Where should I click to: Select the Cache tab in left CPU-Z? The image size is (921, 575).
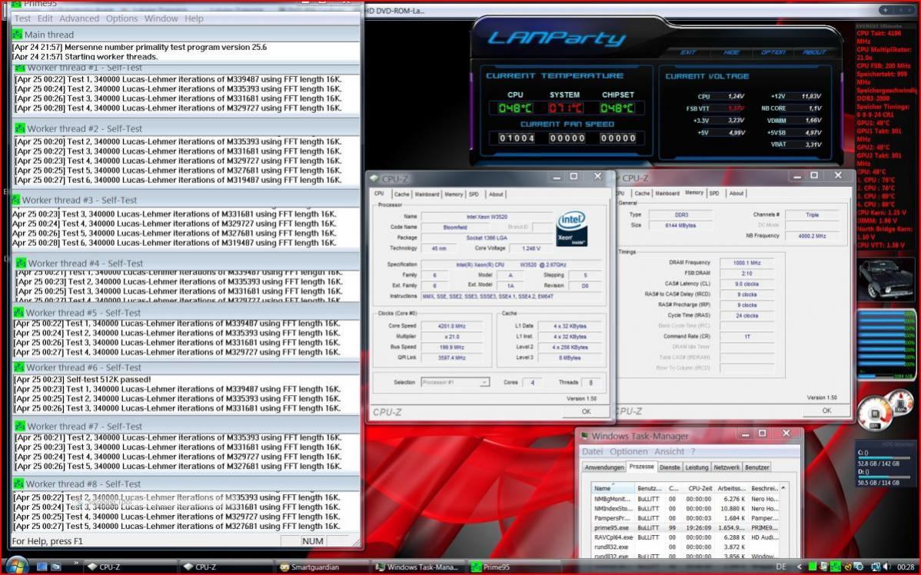tap(402, 194)
